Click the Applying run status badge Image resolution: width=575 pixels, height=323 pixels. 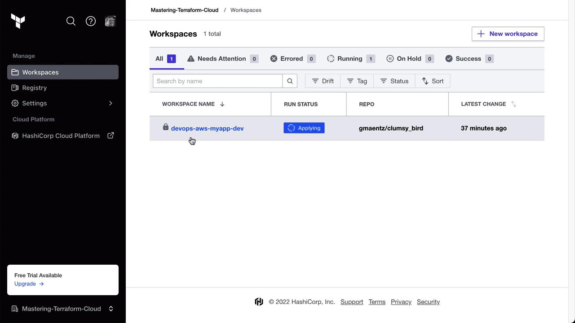coord(304,128)
